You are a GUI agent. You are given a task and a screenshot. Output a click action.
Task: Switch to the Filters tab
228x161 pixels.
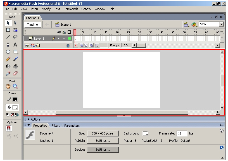56,126
